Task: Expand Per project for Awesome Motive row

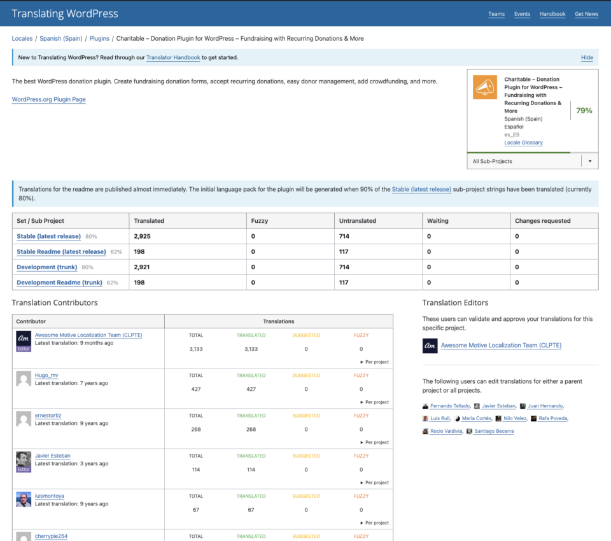Action: [x=374, y=362]
